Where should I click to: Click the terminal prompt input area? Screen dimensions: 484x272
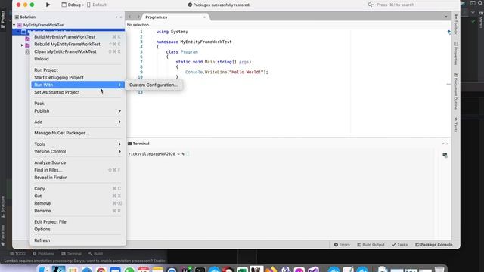pyautogui.click(x=188, y=154)
